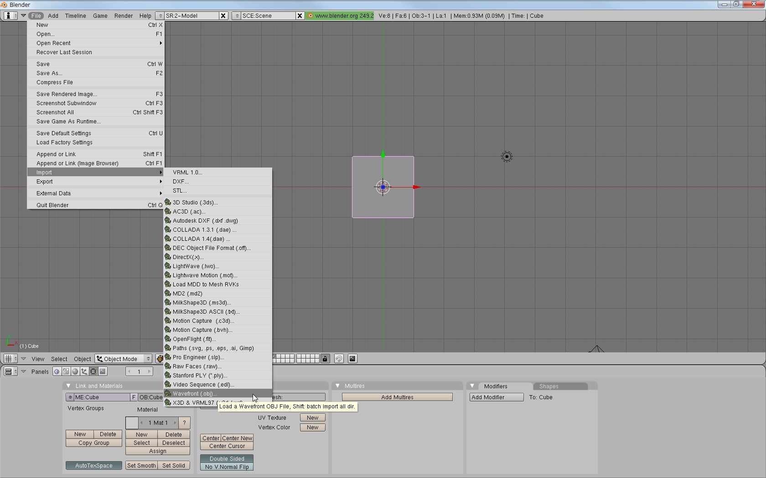Open the Scene context icon in Panels
This screenshot has width=766, height=478.
[x=103, y=371]
